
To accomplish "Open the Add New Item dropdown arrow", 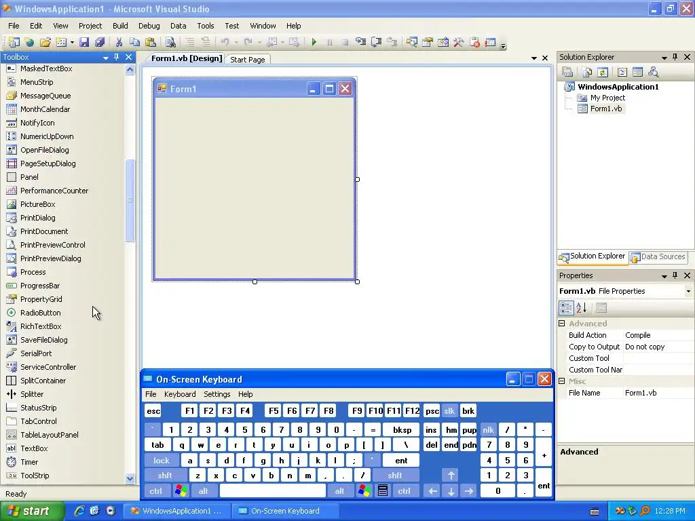I will (71, 43).
